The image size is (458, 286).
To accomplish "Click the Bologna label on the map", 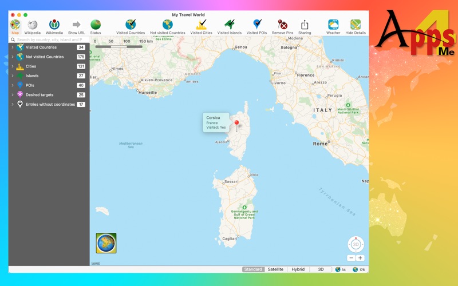I will [289, 47].
